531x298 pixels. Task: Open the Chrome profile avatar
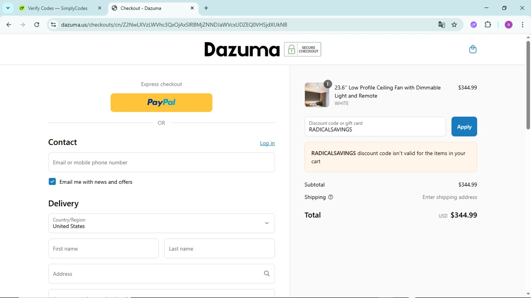tap(509, 25)
